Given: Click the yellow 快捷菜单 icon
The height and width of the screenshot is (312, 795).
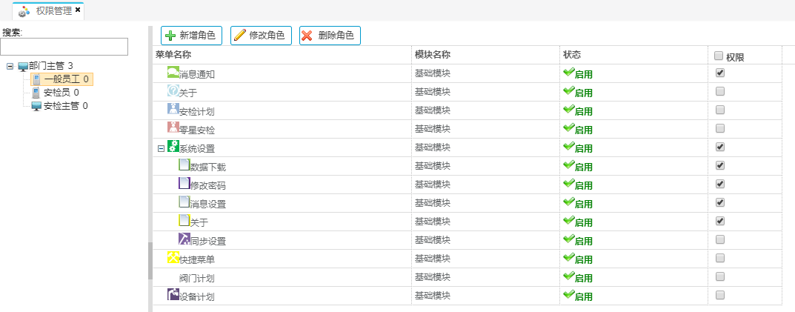Looking at the screenshot, I should (x=173, y=257).
